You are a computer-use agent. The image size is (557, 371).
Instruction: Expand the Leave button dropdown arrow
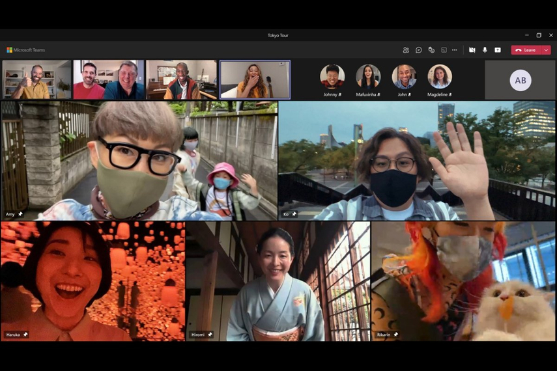click(x=546, y=50)
